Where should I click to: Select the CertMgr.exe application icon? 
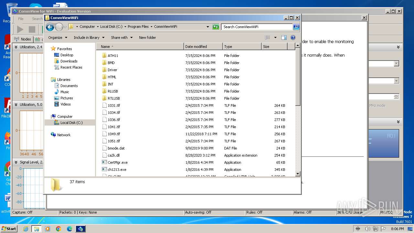pos(104,162)
